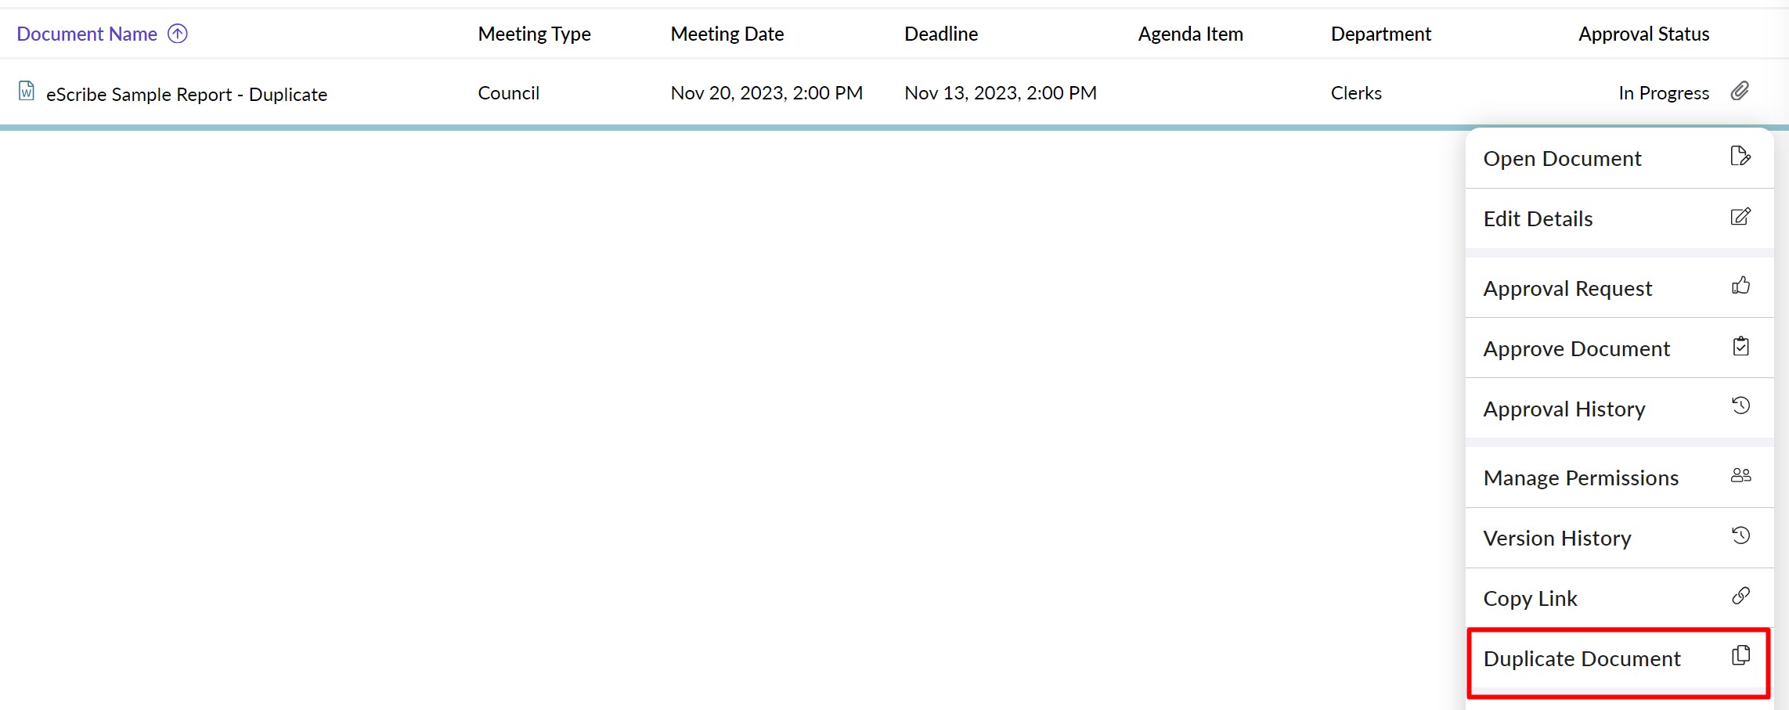
Task: Select Approval History from the context menu
Action: click(1564, 409)
